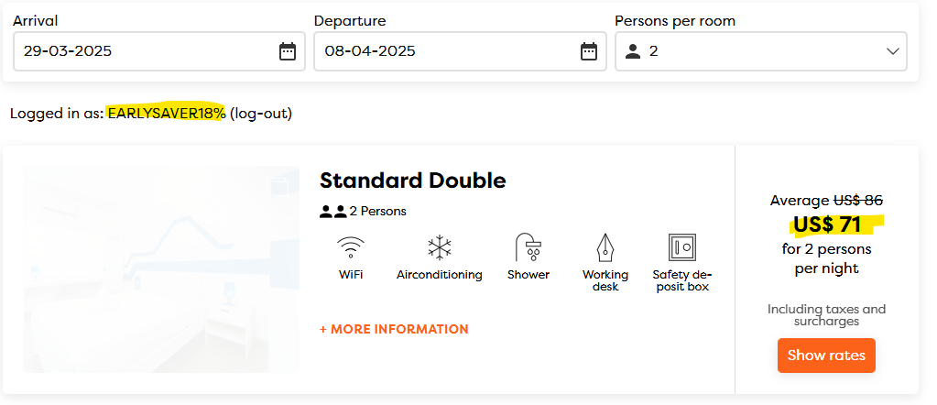
Task: Click the highlighted EARLYSAVER18% code
Action: pyautogui.click(x=166, y=114)
